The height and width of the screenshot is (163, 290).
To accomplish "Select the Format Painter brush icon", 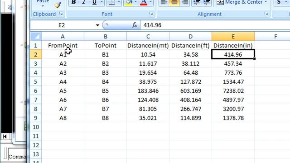I will click(58, 5).
